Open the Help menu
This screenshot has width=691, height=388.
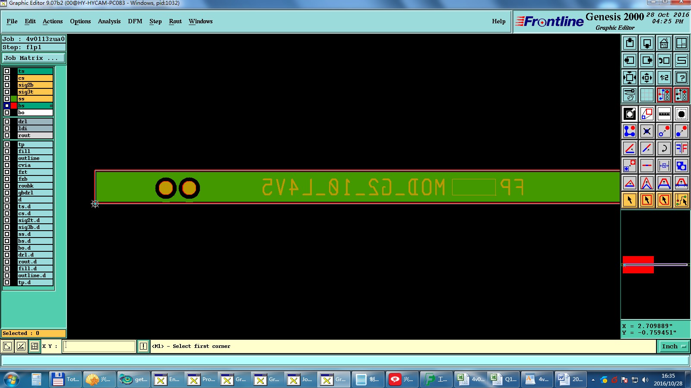499,21
